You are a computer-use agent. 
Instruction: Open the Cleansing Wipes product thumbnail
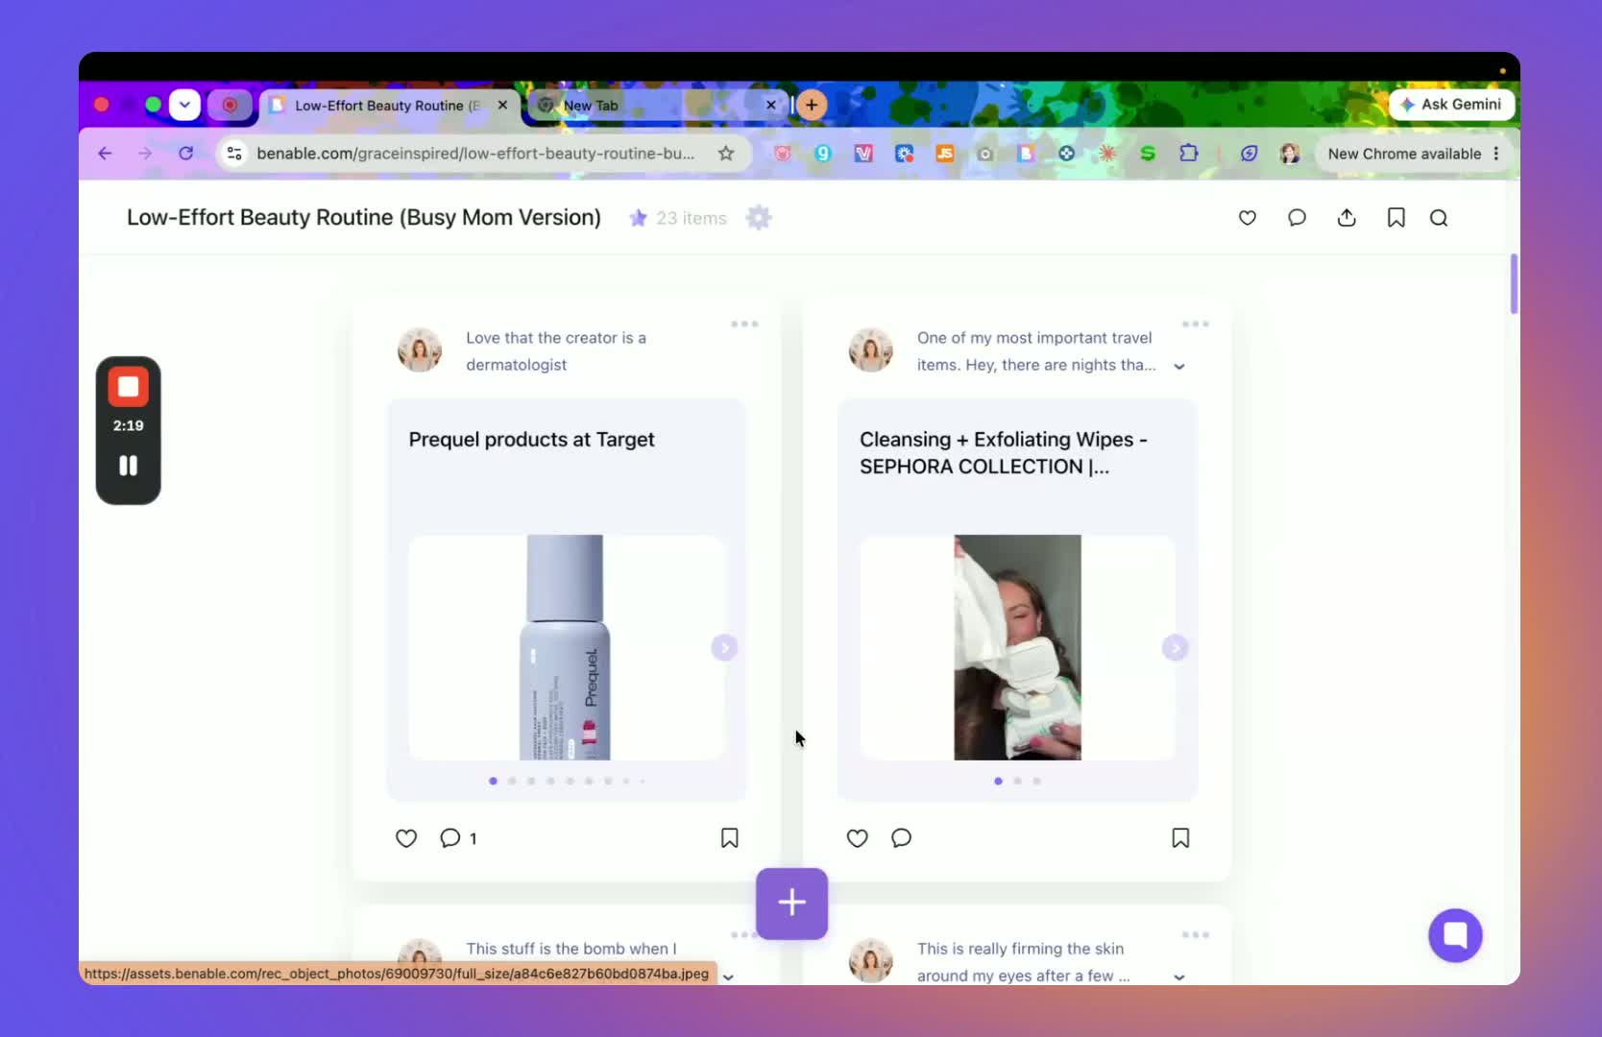click(1017, 647)
